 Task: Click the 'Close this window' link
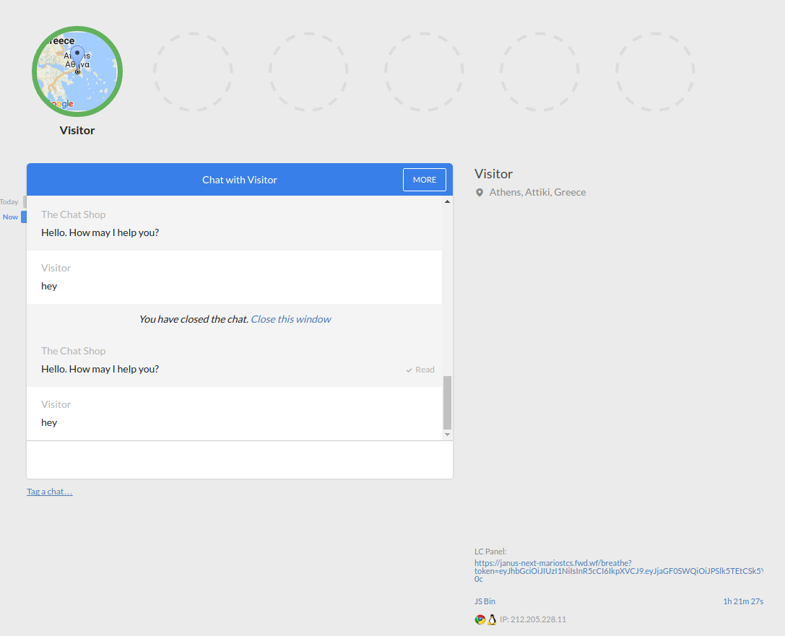pos(291,319)
